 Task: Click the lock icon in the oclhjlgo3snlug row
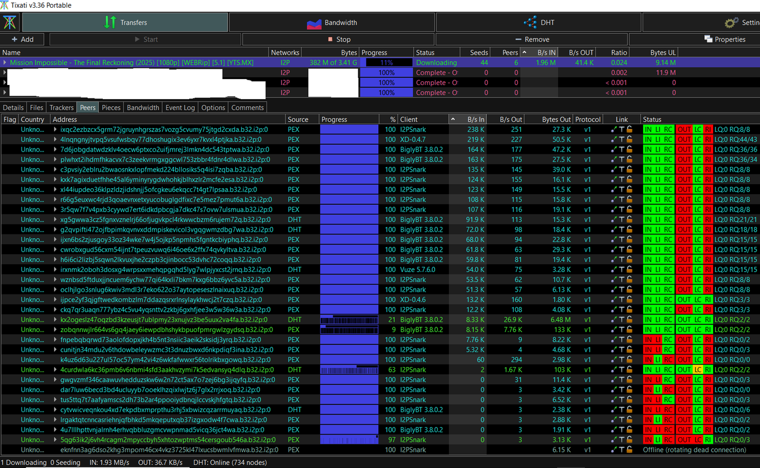pos(630,289)
